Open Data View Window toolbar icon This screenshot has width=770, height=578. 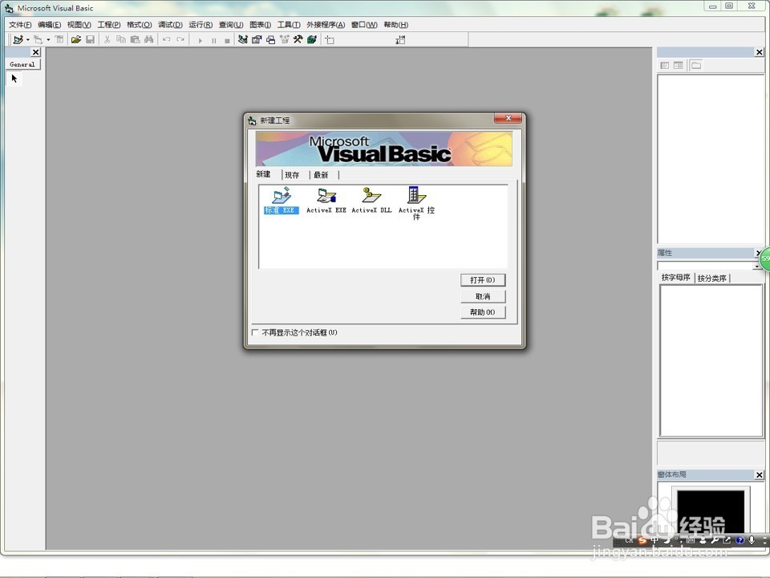[x=312, y=40]
